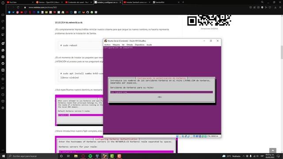Open the Ver menu in VirtualBox
This screenshot has width=283, height=159.
[123, 45]
